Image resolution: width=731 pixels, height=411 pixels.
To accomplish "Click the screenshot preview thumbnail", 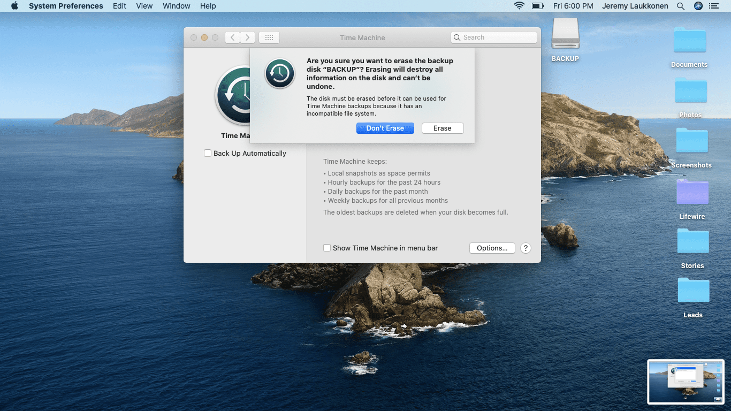I will [686, 381].
